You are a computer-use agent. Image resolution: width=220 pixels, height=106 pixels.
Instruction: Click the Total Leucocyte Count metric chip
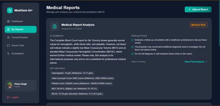tap(82, 78)
